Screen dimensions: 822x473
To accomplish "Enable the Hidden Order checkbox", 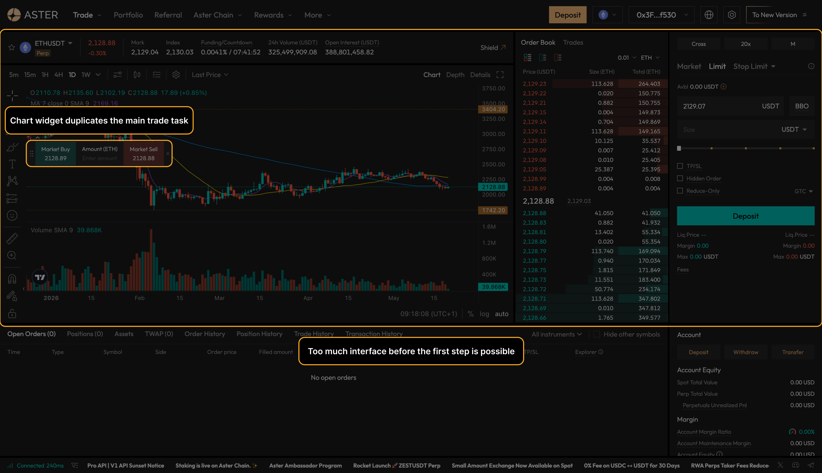I will (x=680, y=178).
